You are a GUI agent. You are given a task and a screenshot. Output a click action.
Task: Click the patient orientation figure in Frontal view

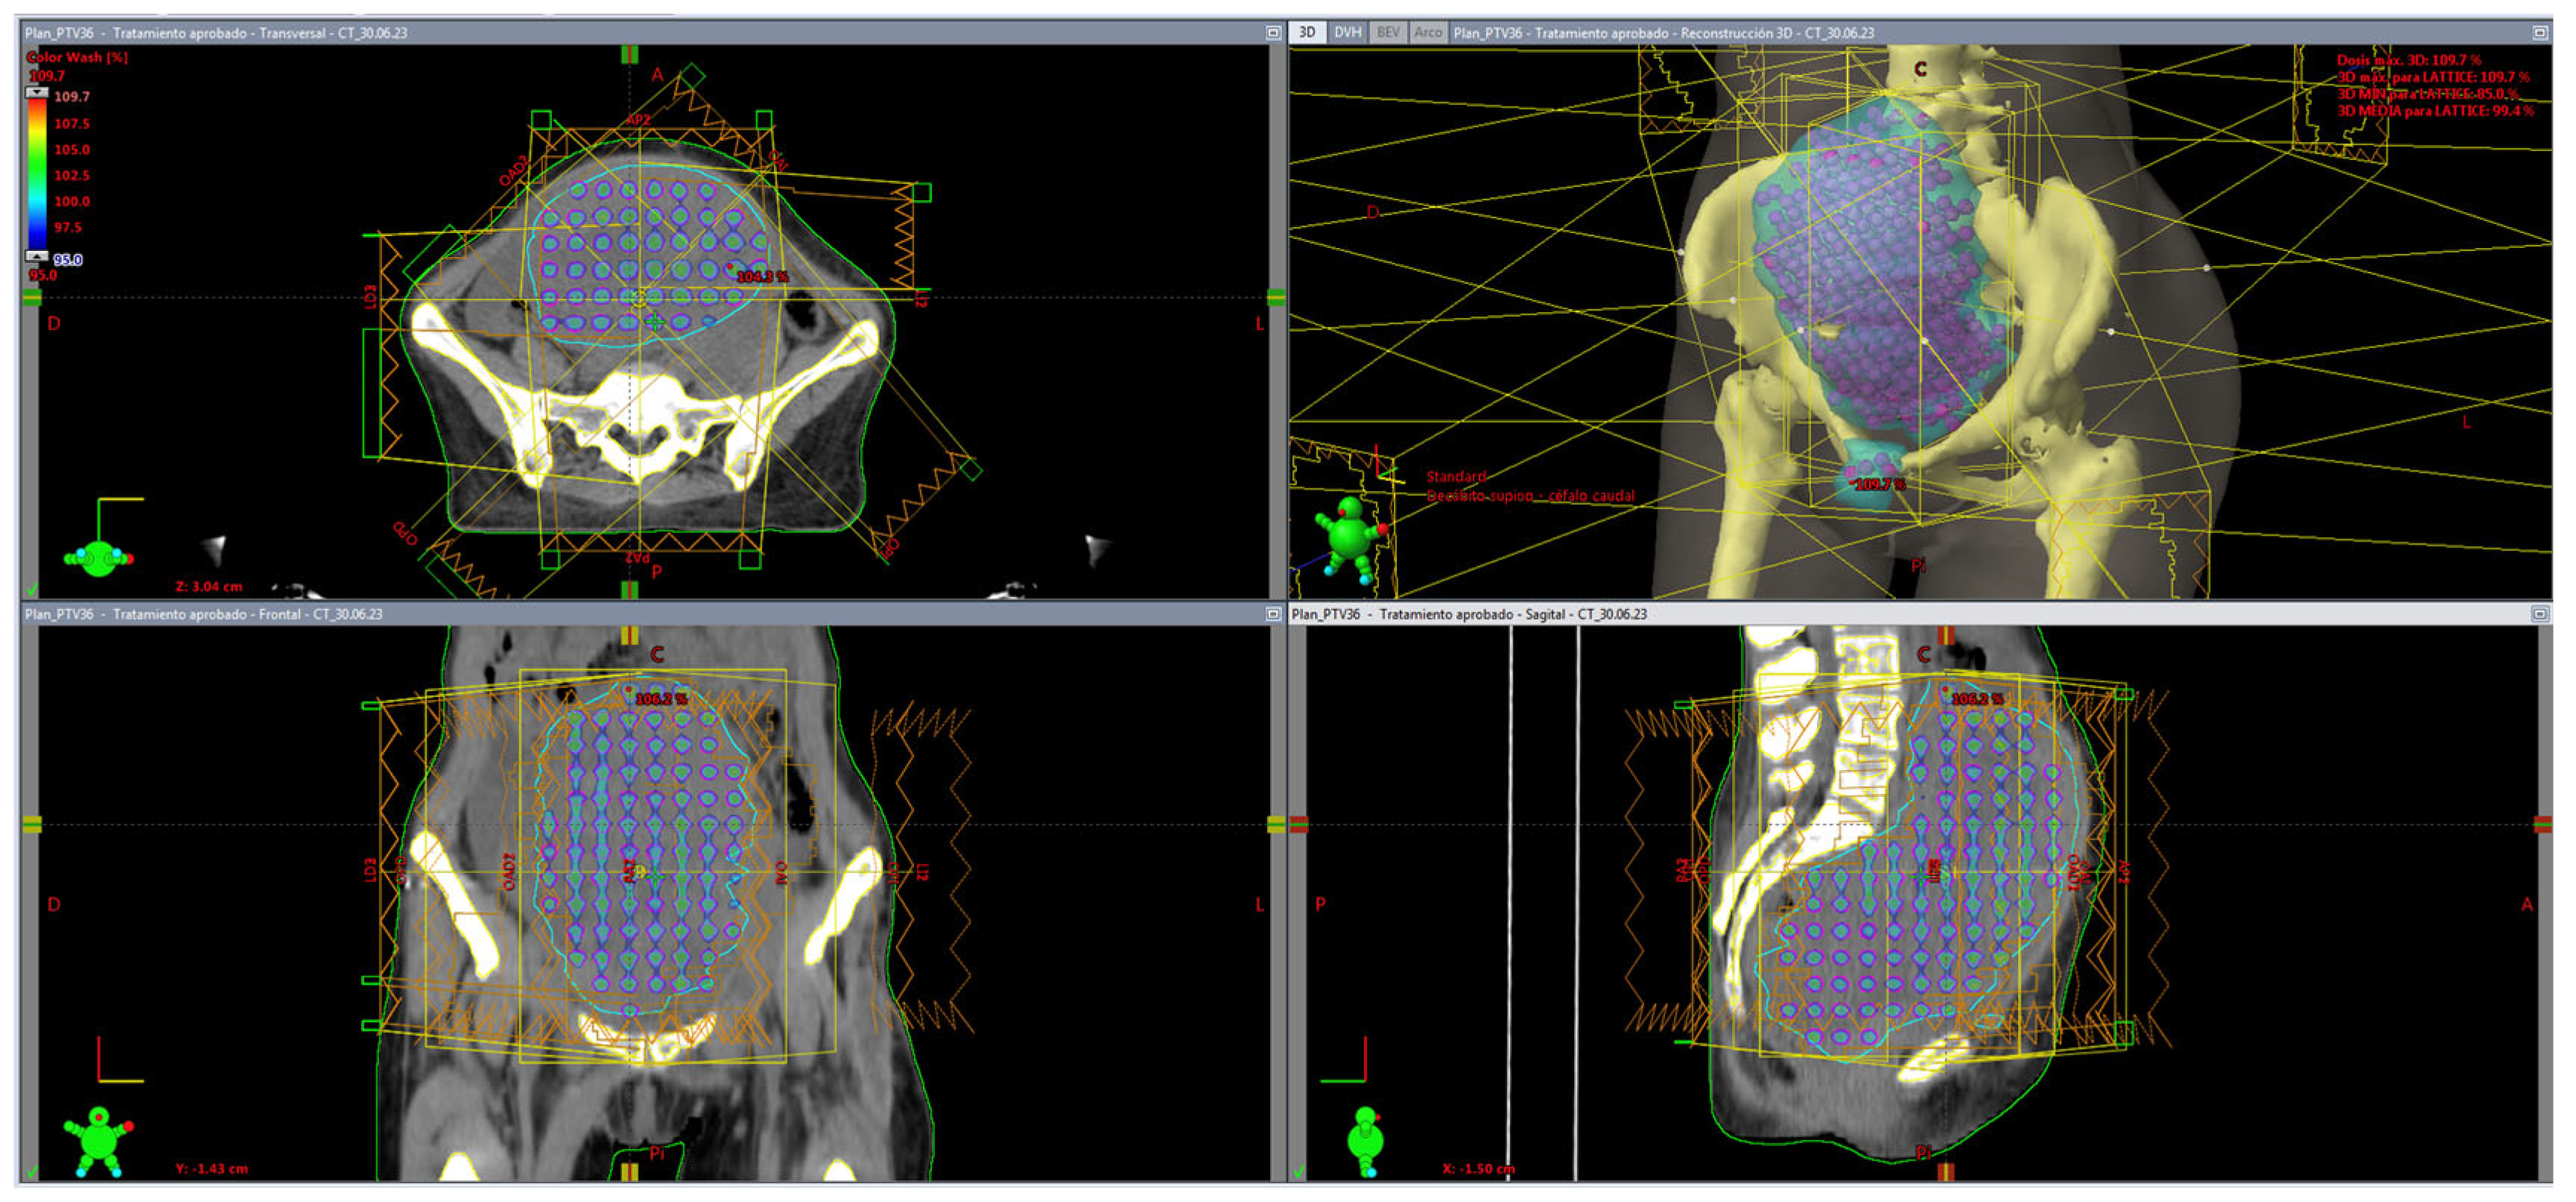[x=98, y=1140]
